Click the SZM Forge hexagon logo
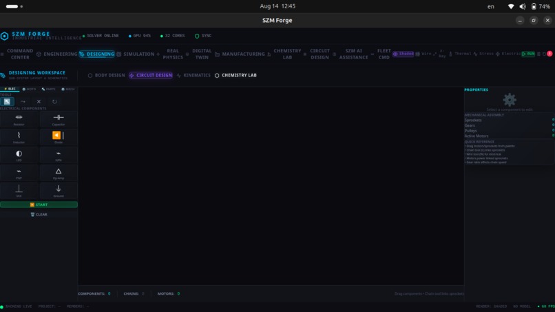The width and height of the screenshot is (555, 312). tap(5, 36)
